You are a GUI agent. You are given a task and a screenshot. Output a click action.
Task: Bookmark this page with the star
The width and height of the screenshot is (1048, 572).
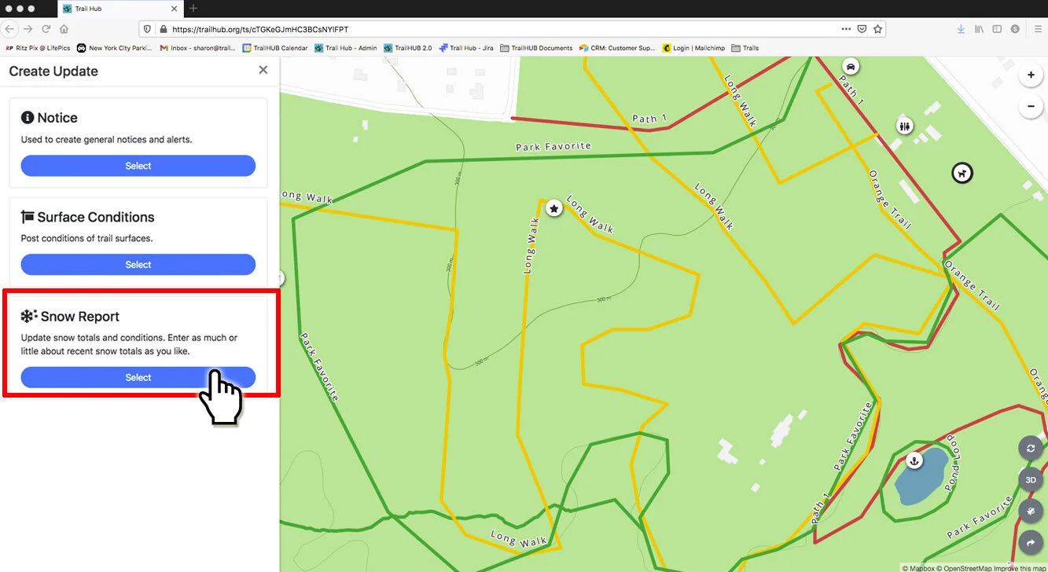click(x=878, y=29)
